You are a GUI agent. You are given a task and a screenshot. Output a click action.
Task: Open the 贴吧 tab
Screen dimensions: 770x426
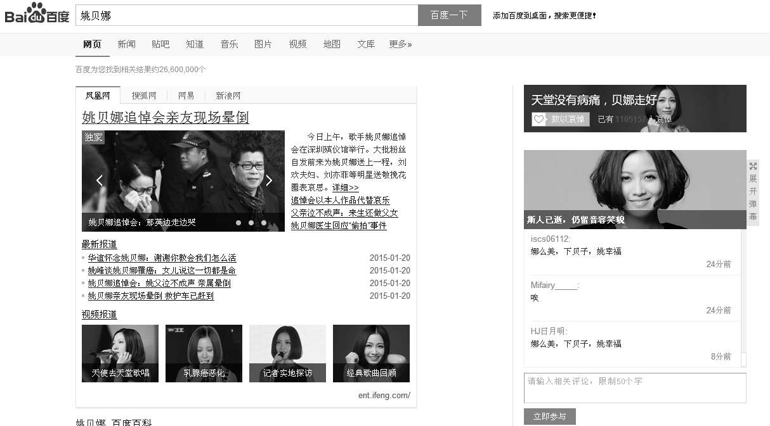tap(160, 44)
